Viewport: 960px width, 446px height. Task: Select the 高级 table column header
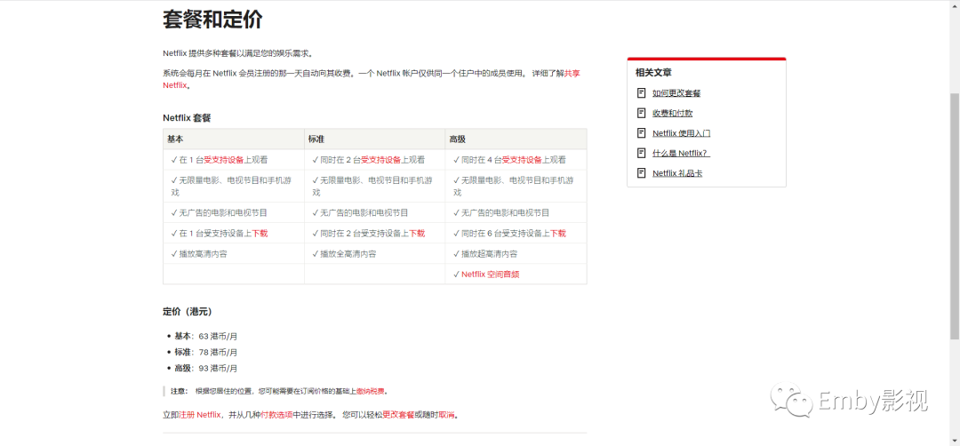(x=516, y=139)
